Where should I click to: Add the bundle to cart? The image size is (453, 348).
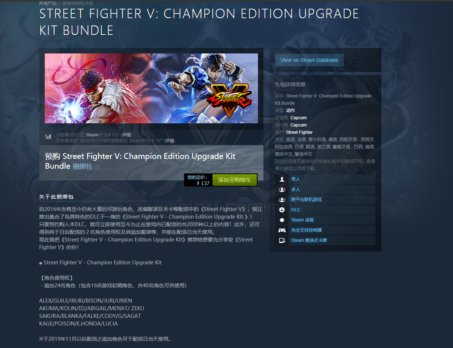pyautogui.click(x=234, y=180)
